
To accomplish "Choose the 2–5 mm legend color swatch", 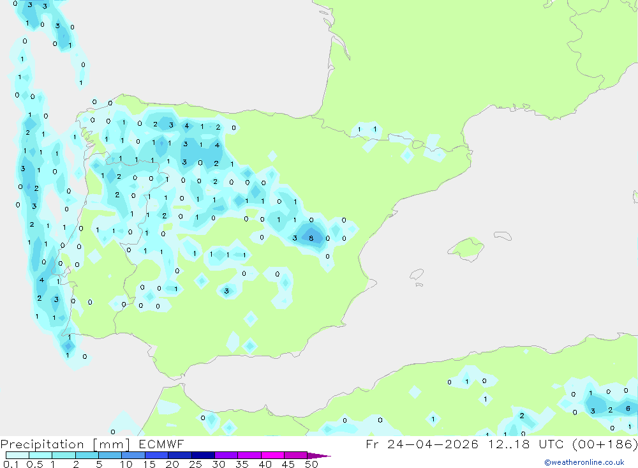I will (87, 455).
